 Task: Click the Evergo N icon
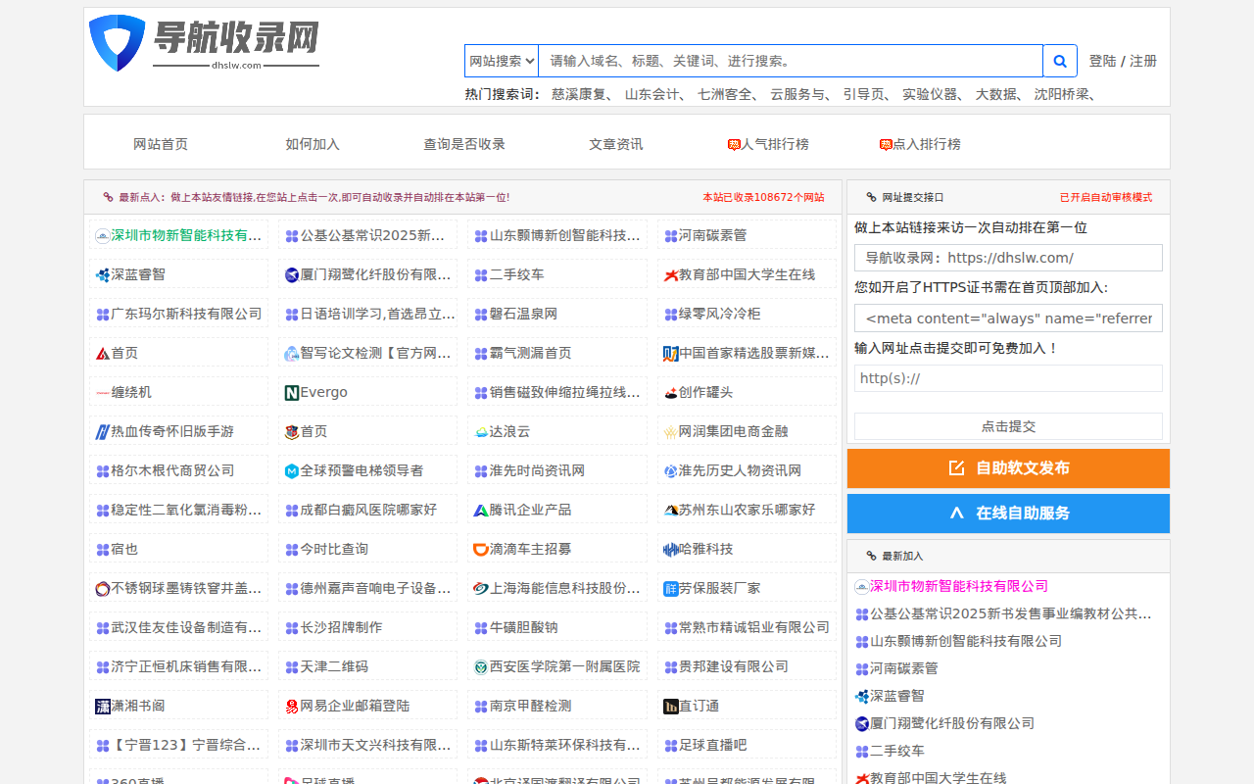(292, 393)
